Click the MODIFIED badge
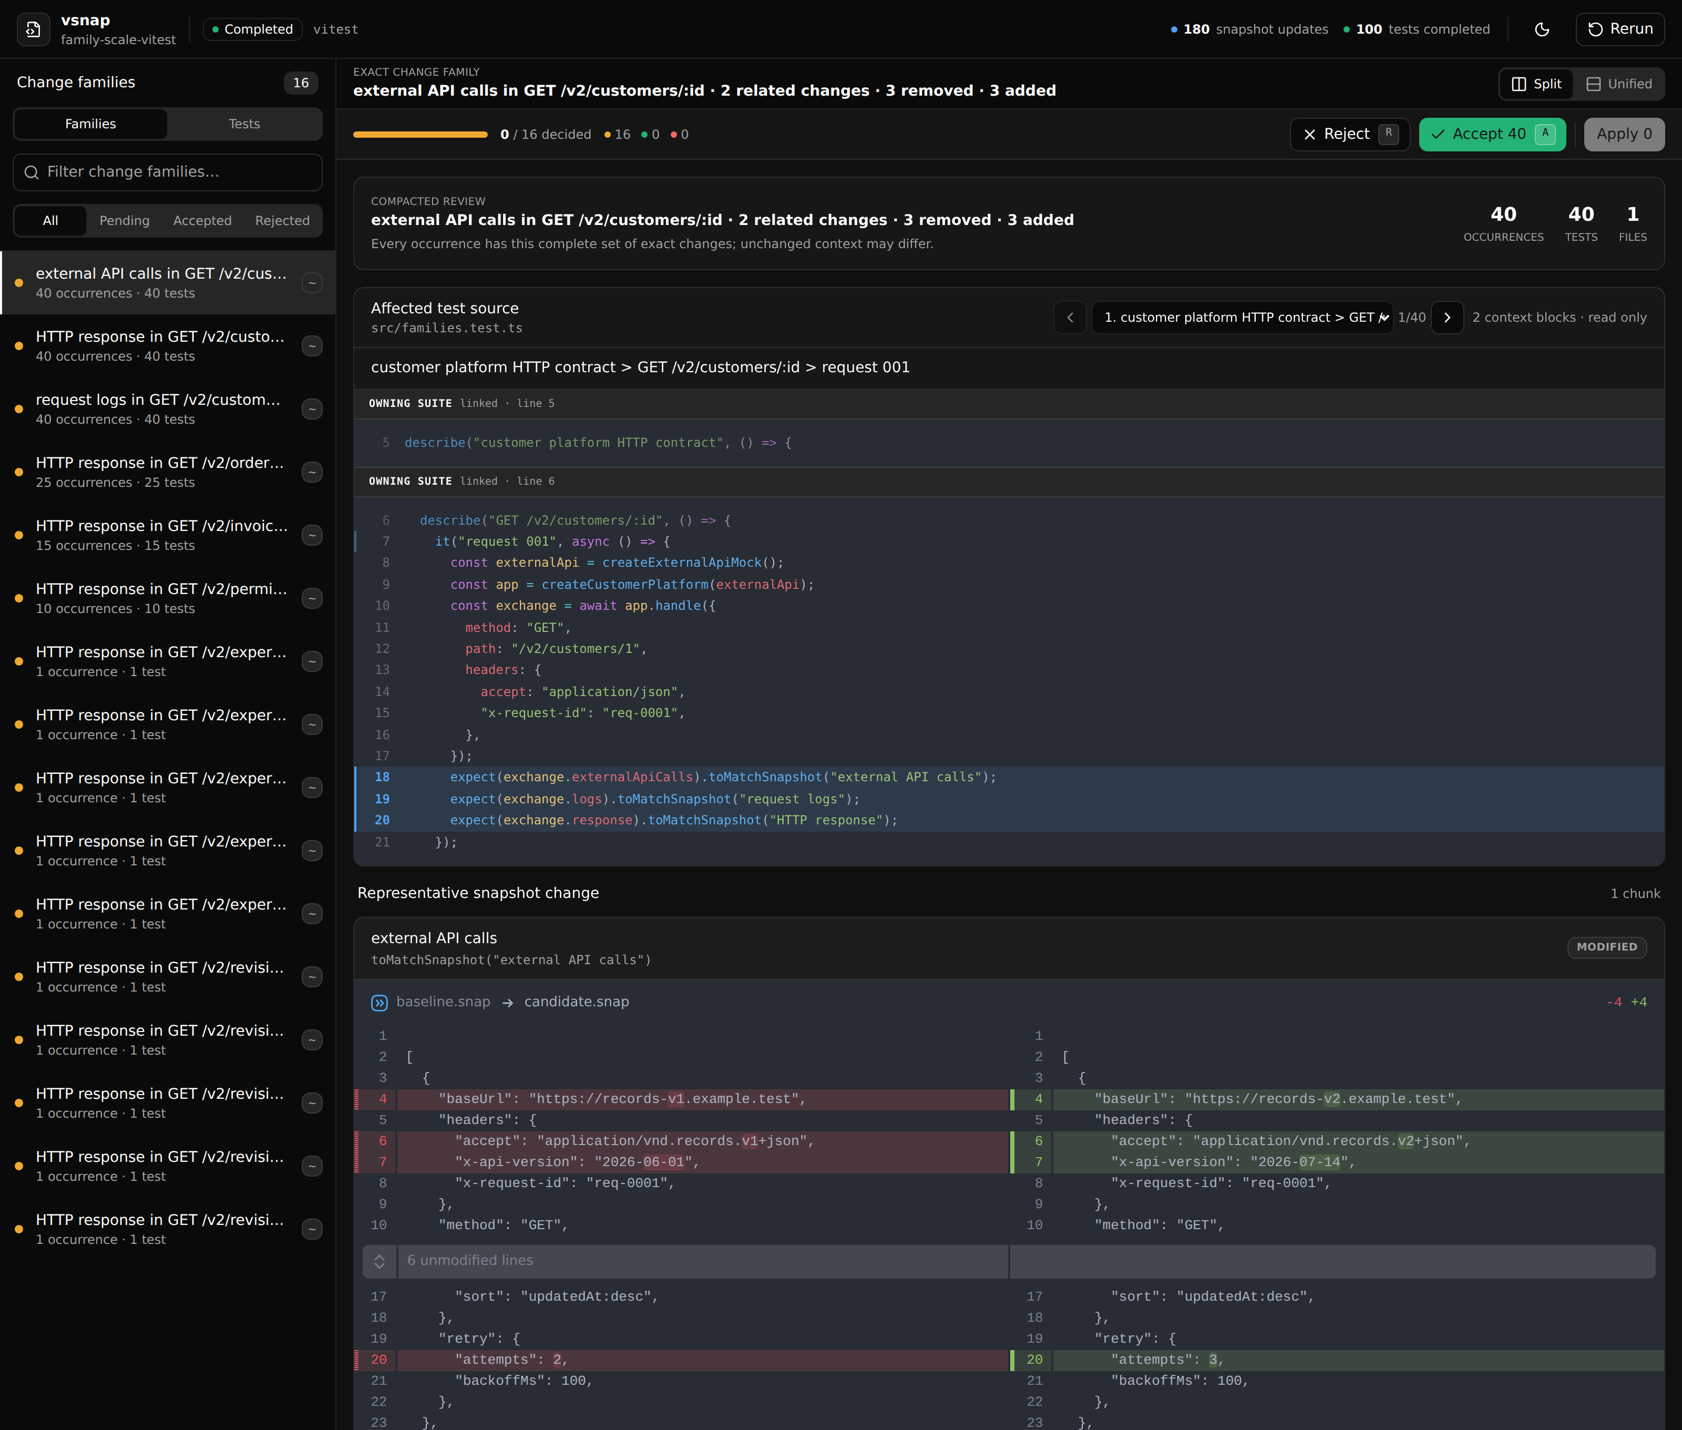This screenshot has height=1430, width=1682. pyautogui.click(x=1607, y=947)
